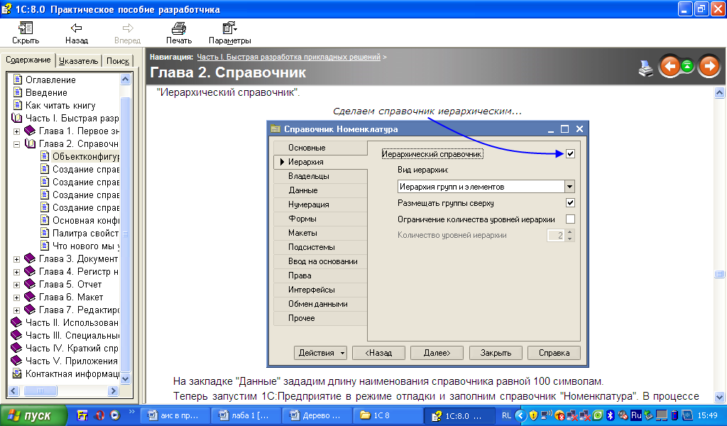The width and height of the screenshot is (727, 426).
Task: Select the Обмен данными section in dialog
Action: click(320, 304)
